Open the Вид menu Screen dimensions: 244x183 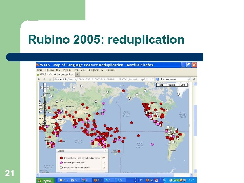click(x=58, y=70)
